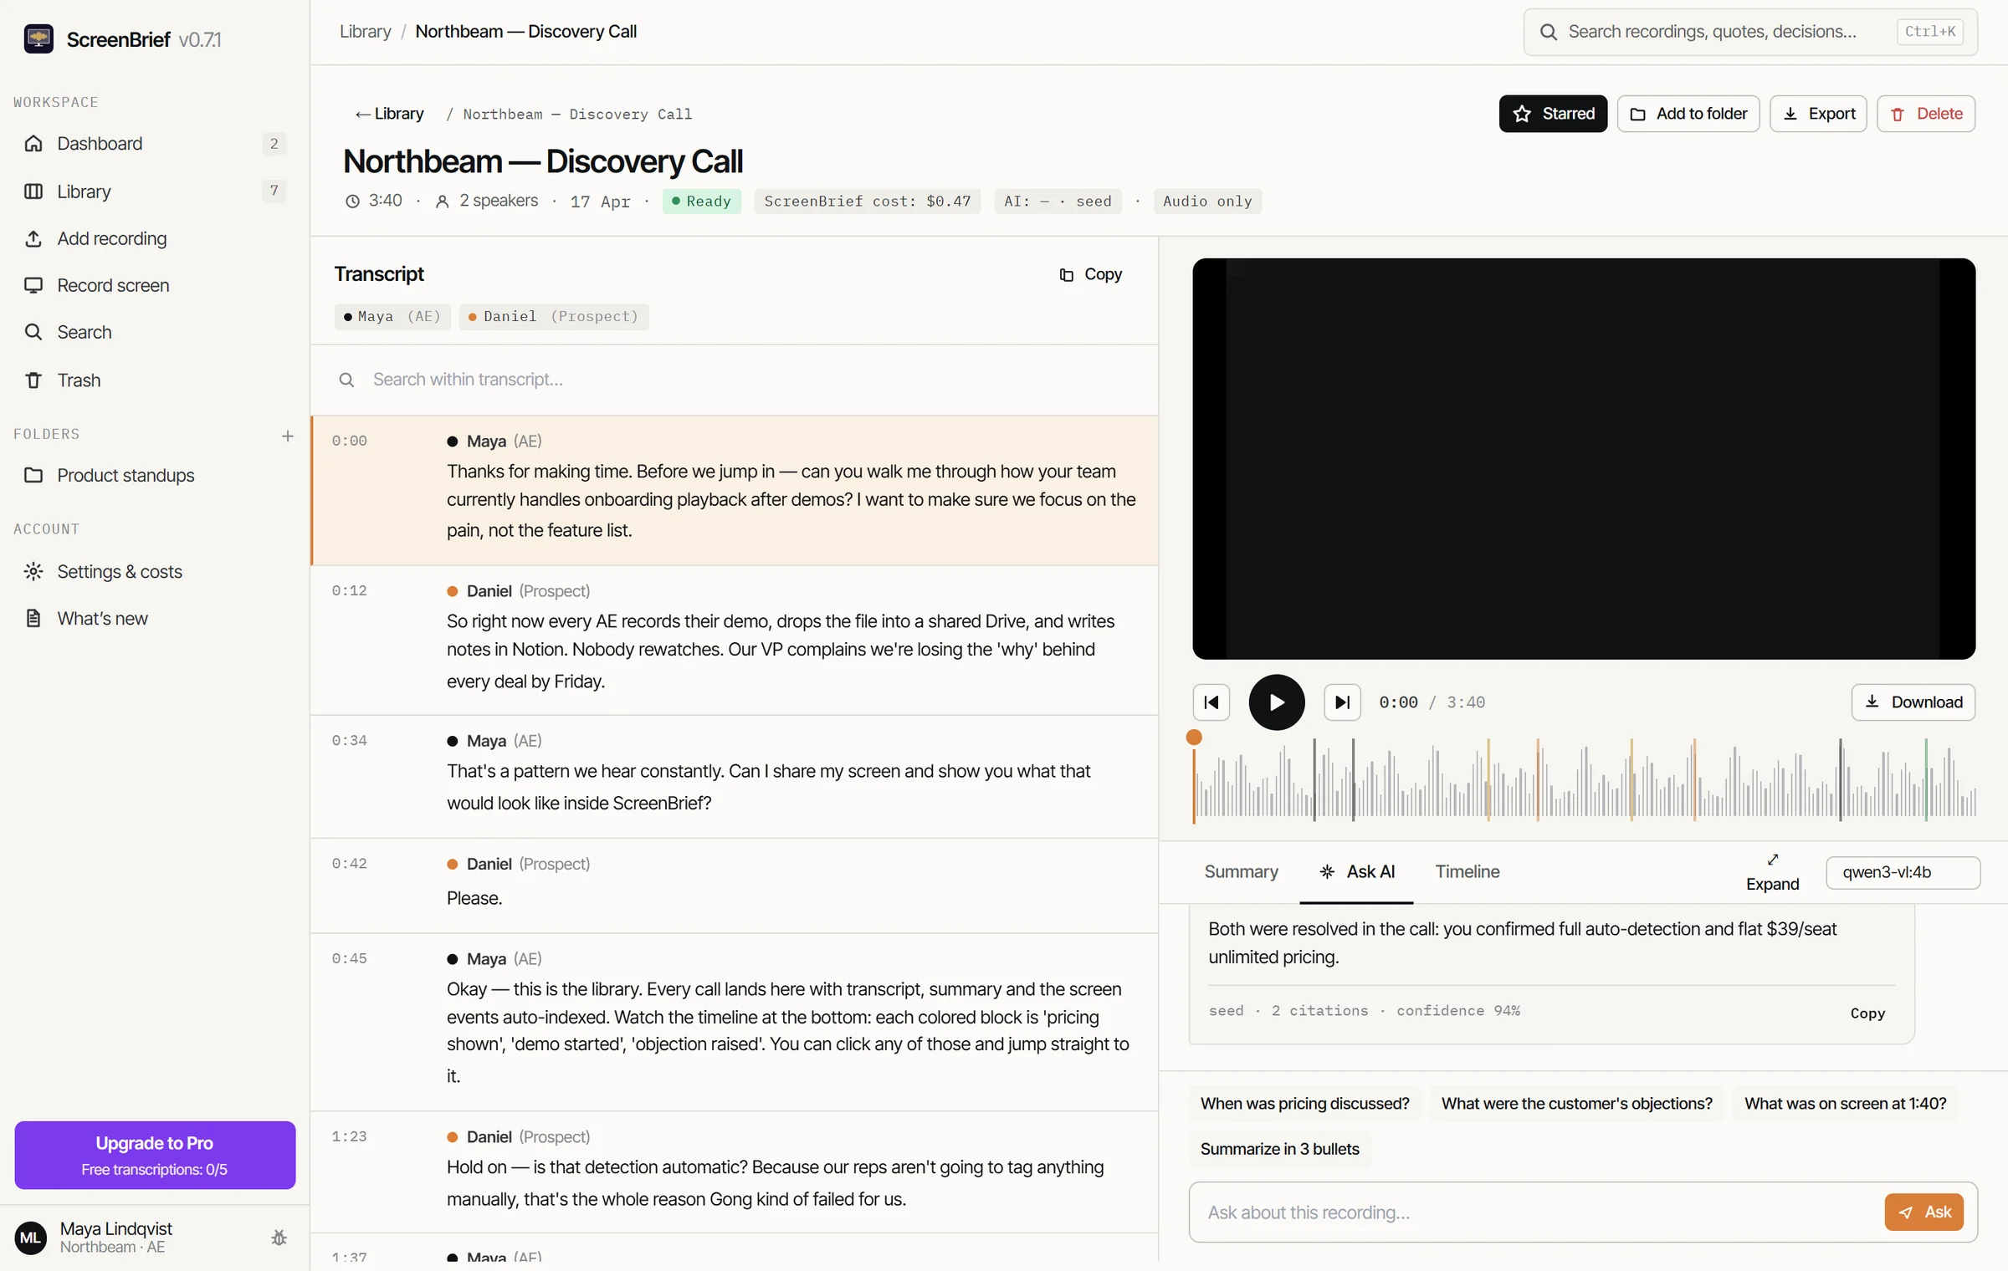Delete this recording
Screen dimensions: 2008x1271
pyautogui.click(x=1926, y=114)
